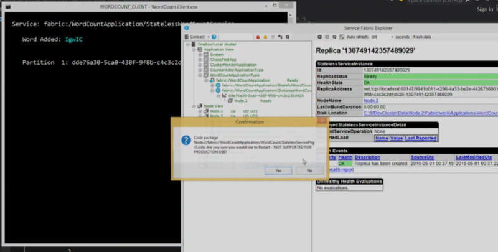Sort health events by LastModifiedUtc column
The image size is (498, 252).
[x=474, y=157]
